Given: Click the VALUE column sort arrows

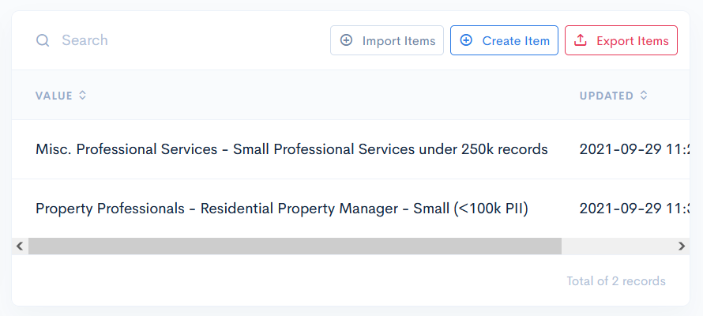Looking at the screenshot, I should 82,96.
